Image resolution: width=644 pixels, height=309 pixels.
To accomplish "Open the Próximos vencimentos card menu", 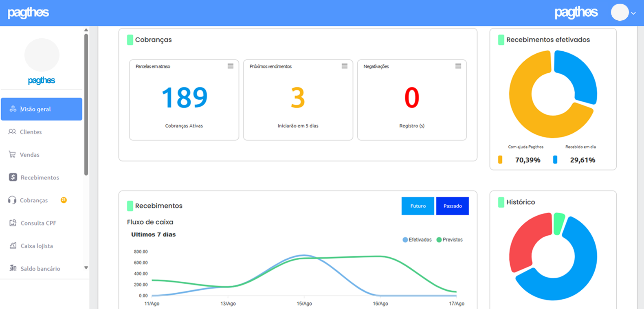I will coord(345,66).
